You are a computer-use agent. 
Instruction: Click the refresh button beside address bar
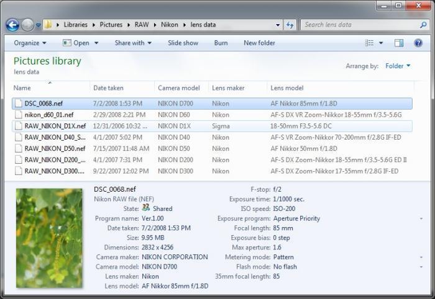(290, 25)
